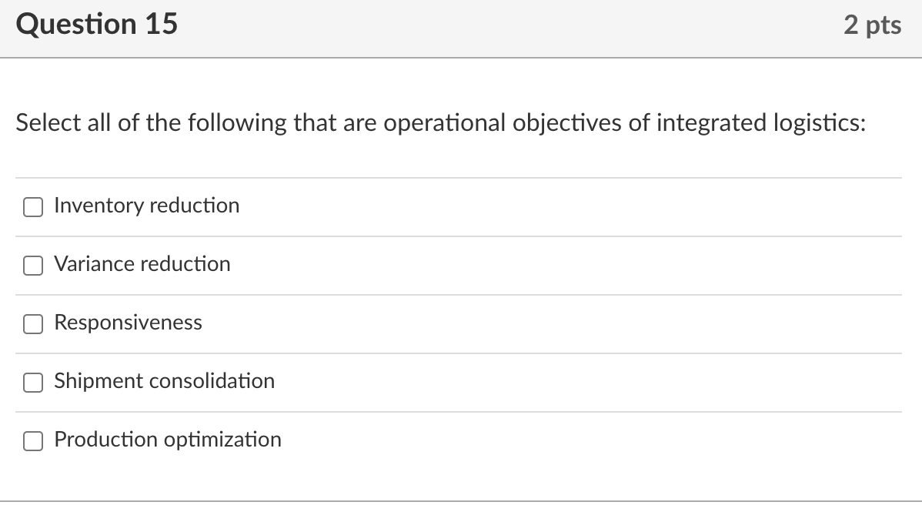Image resolution: width=922 pixels, height=522 pixels.
Task: Select the Shipment consolidation checkbox
Action: (32, 382)
